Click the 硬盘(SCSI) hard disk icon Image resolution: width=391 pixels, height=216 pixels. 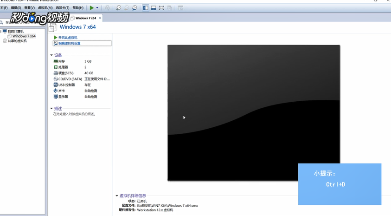click(x=56, y=73)
